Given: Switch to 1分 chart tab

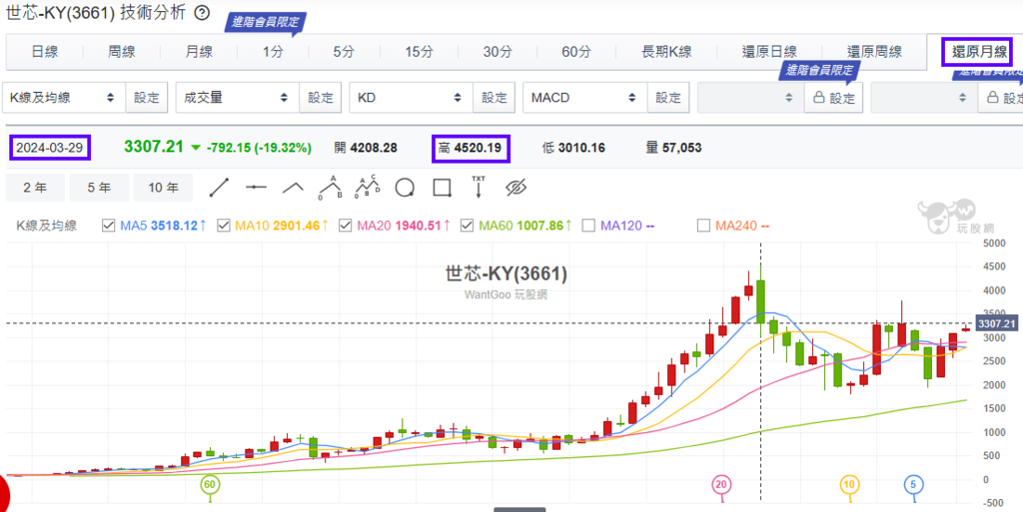Looking at the screenshot, I should (274, 52).
